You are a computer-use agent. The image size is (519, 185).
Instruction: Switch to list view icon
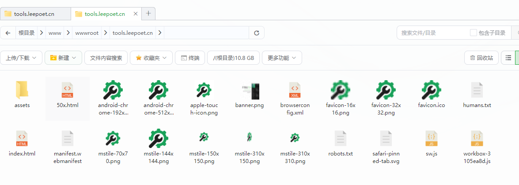coord(508,58)
